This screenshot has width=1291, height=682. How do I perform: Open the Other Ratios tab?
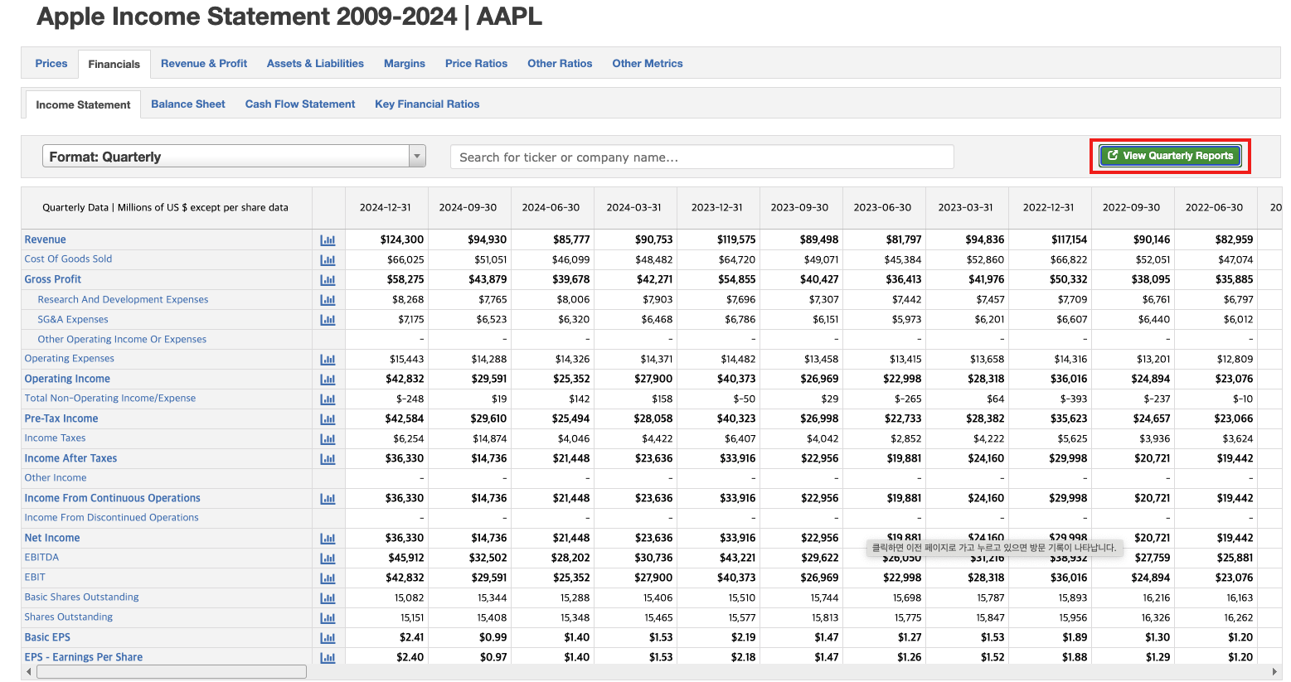click(560, 63)
